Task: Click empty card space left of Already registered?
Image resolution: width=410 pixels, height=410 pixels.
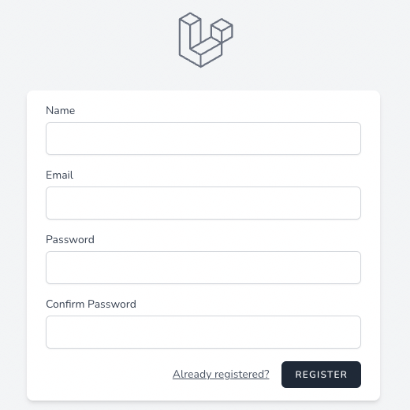Action: pos(105,375)
